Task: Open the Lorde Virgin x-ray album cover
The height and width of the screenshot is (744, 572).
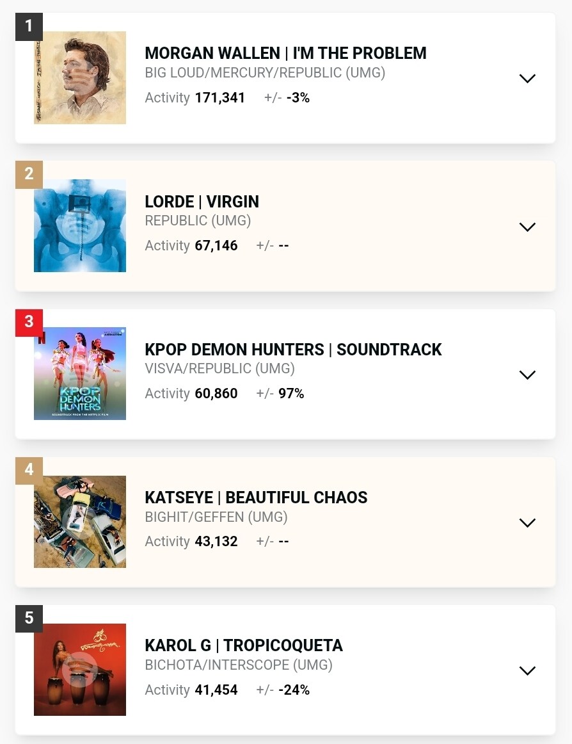Action: click(80, 226)
